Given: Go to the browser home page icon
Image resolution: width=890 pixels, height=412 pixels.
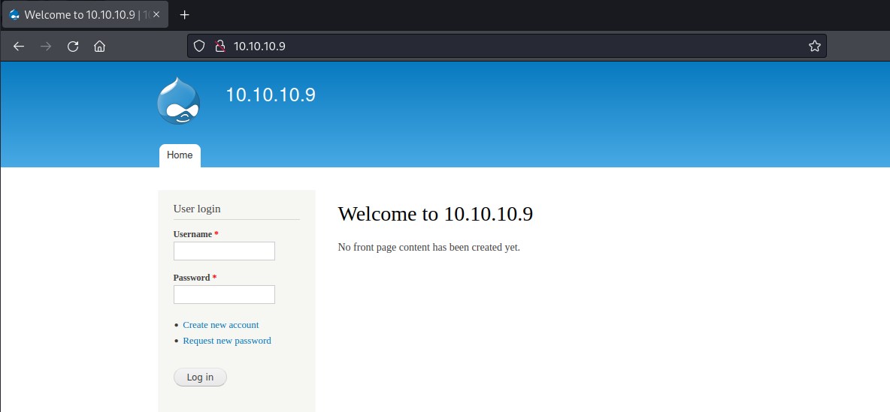Looking at the screenshot, I should click(x=99, y=47).
